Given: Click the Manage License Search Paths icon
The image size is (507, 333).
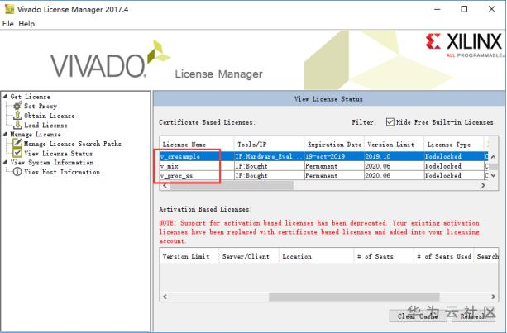Looking at the screenshot, I should point(17,144).
